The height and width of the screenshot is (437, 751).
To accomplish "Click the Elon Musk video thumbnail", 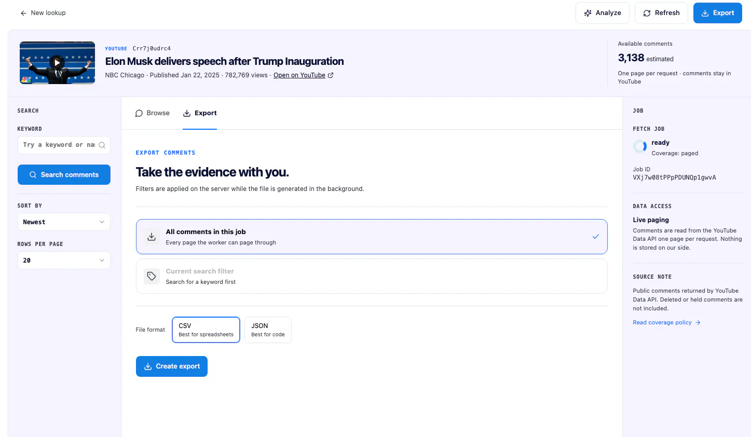I will tap(57, 63).
